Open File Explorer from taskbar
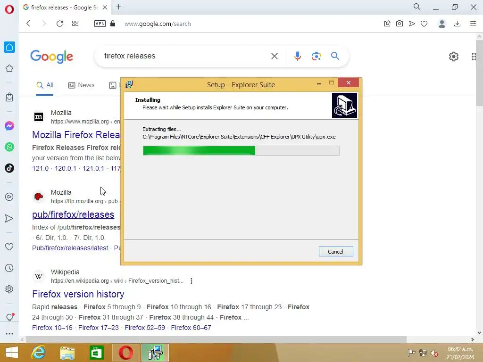 [x=67, y=353]
